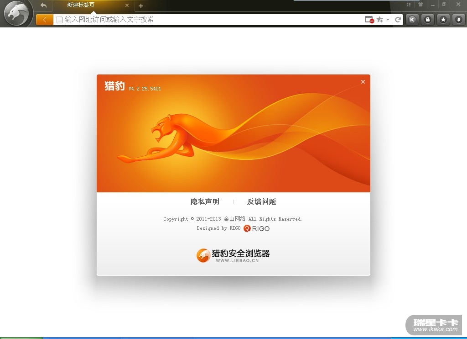Open the 隐私声明 privacy statement link
Viewport: 467px width, 339px height.
(205, 202)
